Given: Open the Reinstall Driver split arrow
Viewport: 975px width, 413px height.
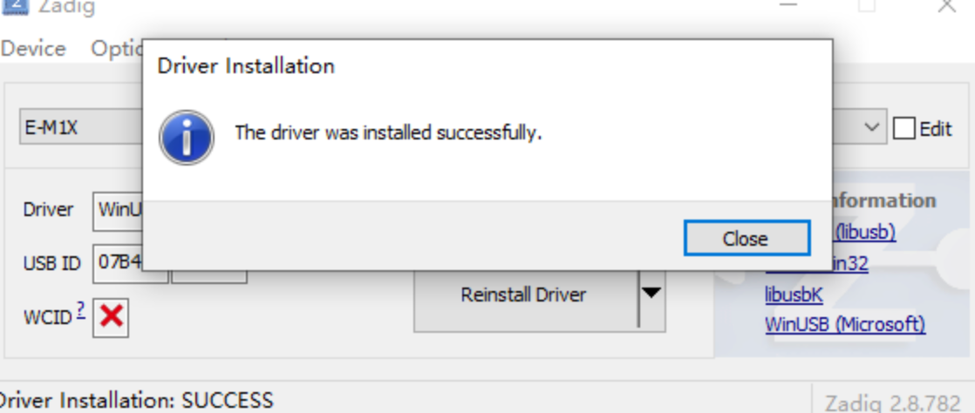Looking at the screenshot, I should click(x=651, y=294).
